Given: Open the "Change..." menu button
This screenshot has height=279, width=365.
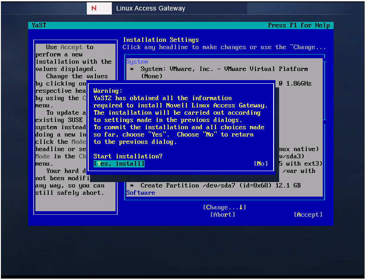Looking at the screenshot, I should 225,207.
